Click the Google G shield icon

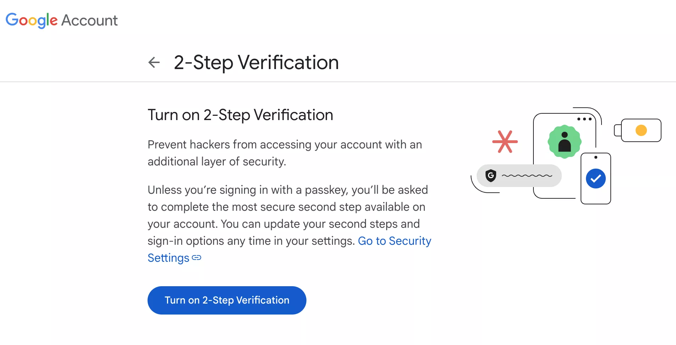tap(491, 175)
